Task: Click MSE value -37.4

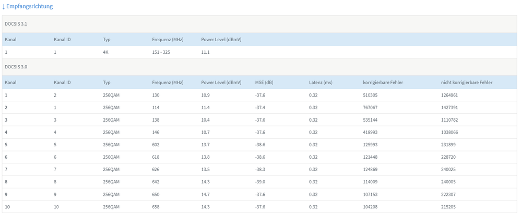Action: point(260,108)
